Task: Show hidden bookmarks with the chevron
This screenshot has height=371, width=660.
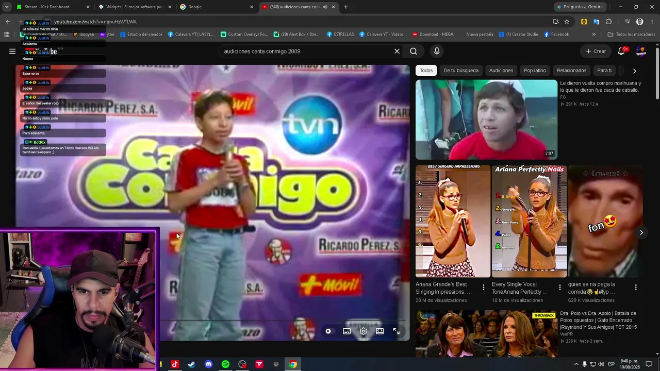Action: (x=594, y=35)
